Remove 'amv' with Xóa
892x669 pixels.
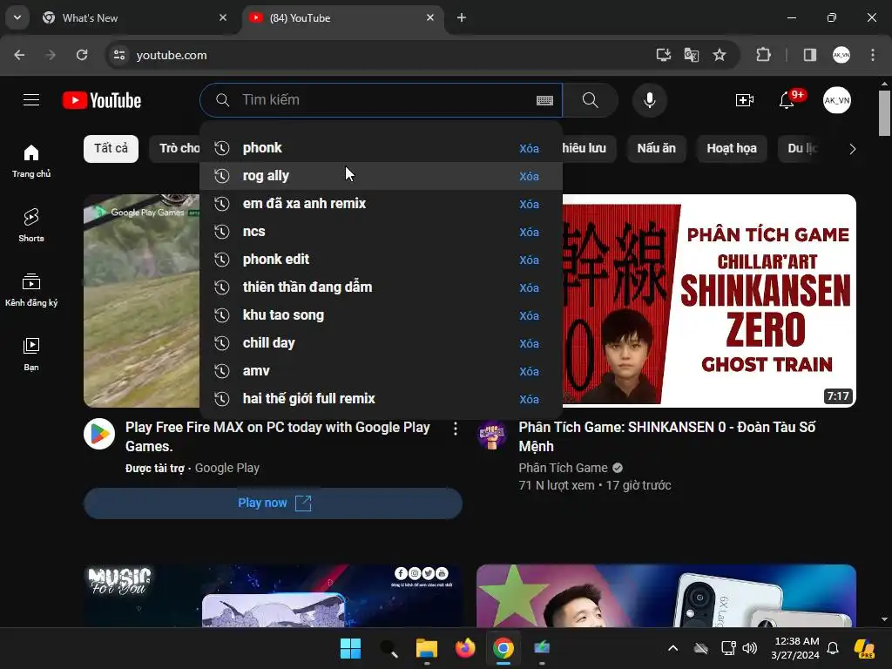coord(529,371)
